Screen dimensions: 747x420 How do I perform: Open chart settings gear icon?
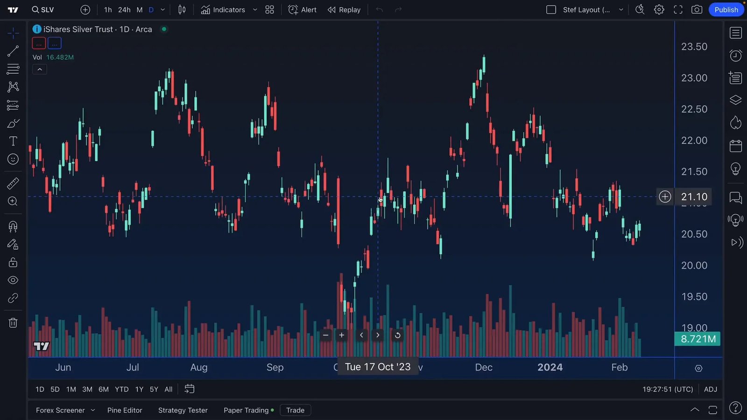coord(659,10)
